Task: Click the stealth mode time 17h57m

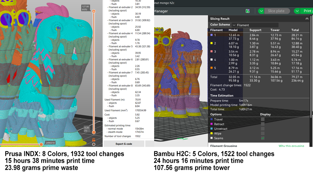Action: point(140,132)
